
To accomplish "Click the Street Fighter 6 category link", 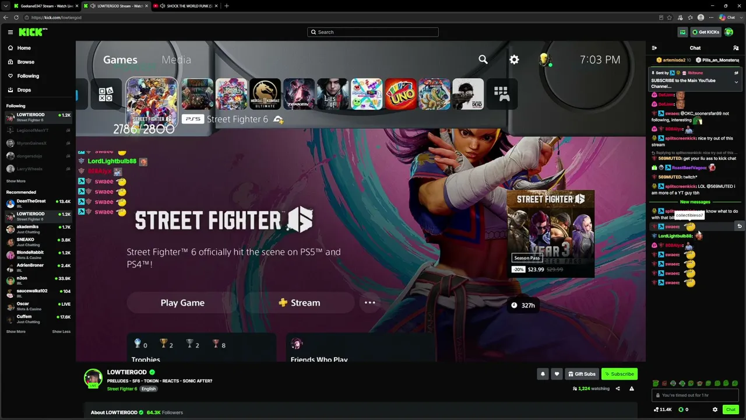I will tap(122, 388).
